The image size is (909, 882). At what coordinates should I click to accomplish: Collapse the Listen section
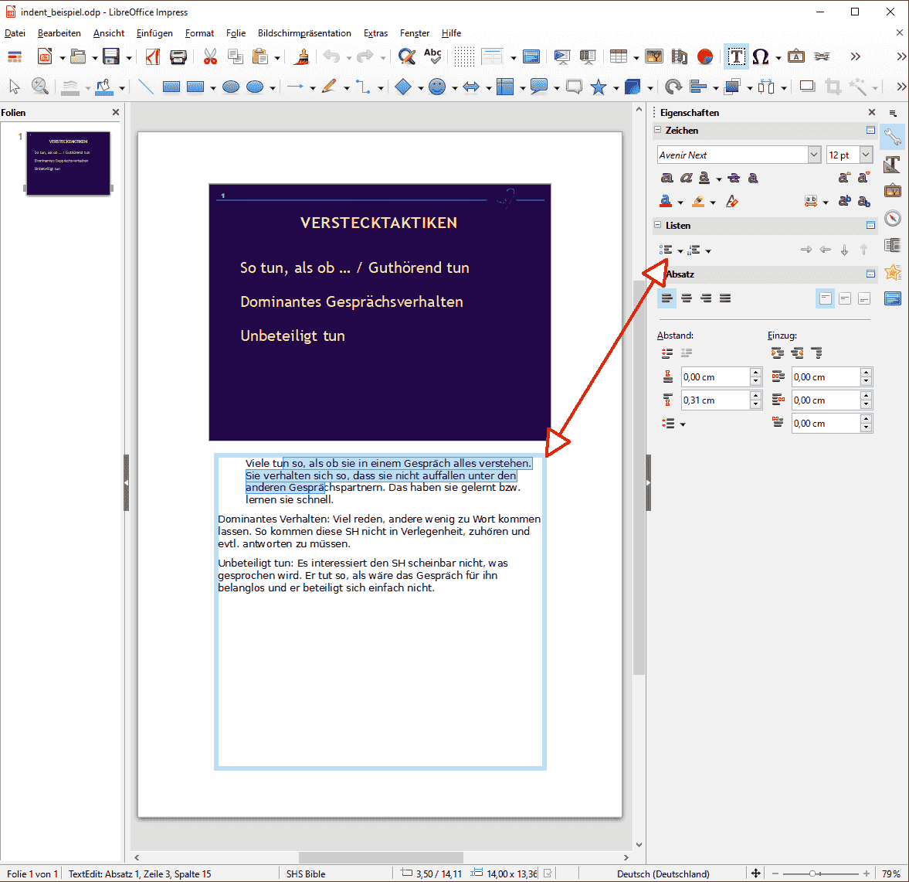[658, 225]
